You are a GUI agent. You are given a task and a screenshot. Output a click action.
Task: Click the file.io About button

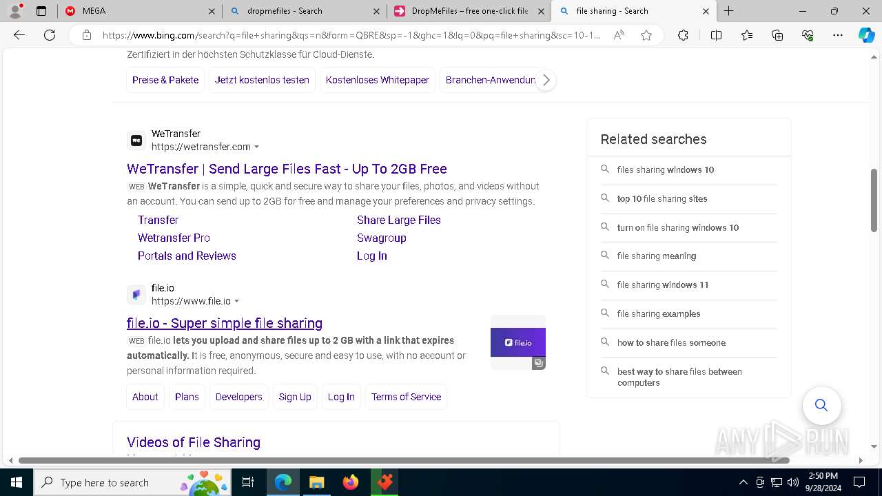tap(145, 397)
